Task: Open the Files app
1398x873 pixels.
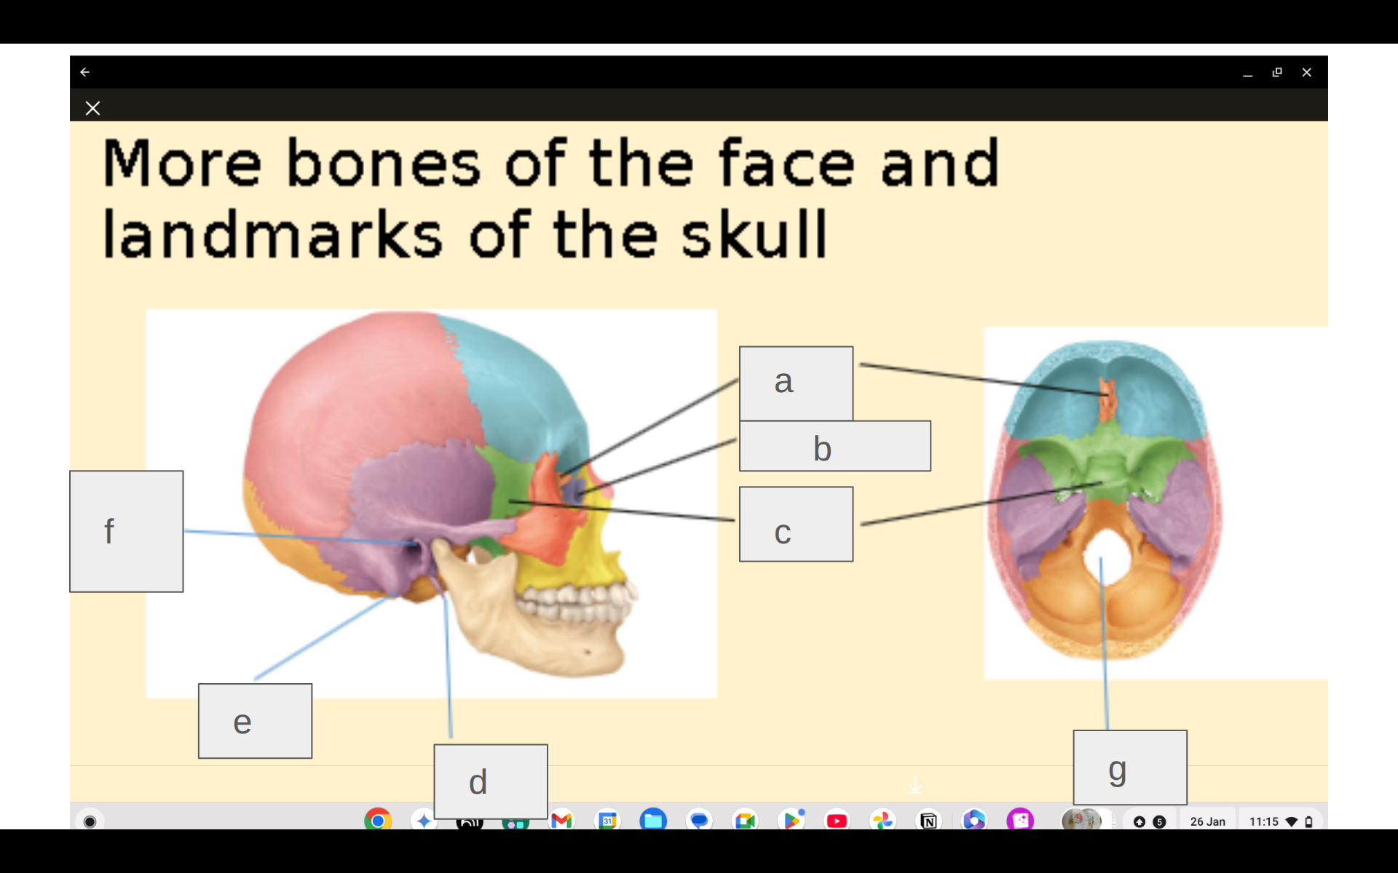Action: (x=654, y=821)
